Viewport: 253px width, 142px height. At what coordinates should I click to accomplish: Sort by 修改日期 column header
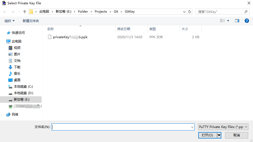coord(124,29)
